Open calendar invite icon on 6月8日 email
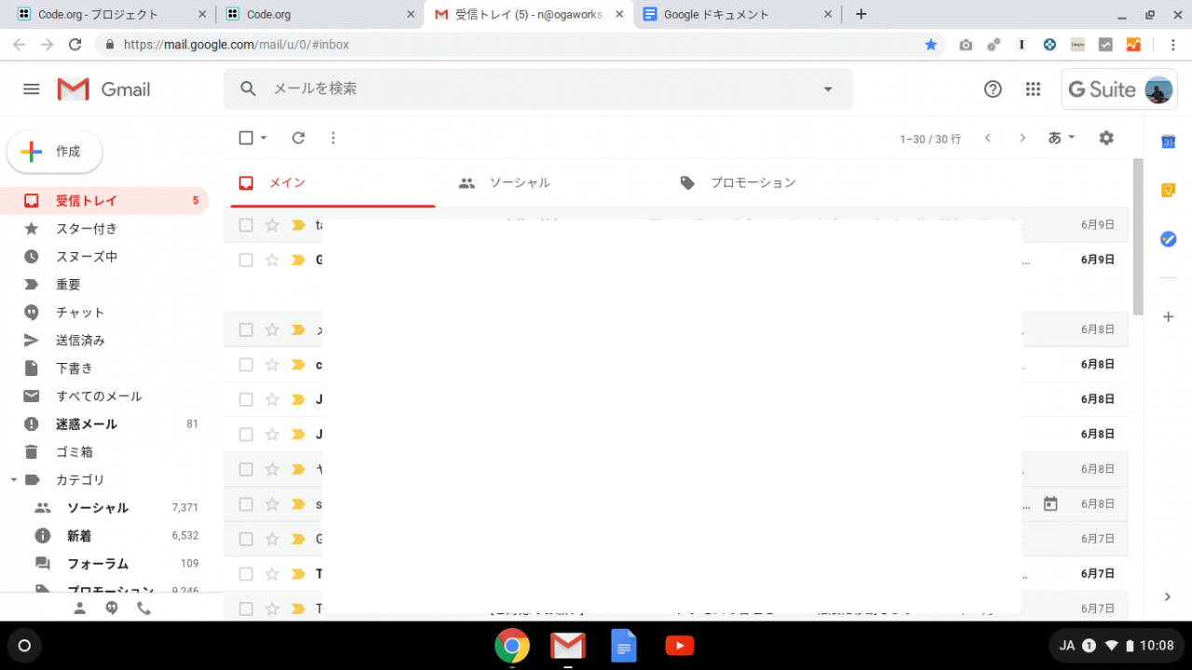 [x=1050, y=503]
